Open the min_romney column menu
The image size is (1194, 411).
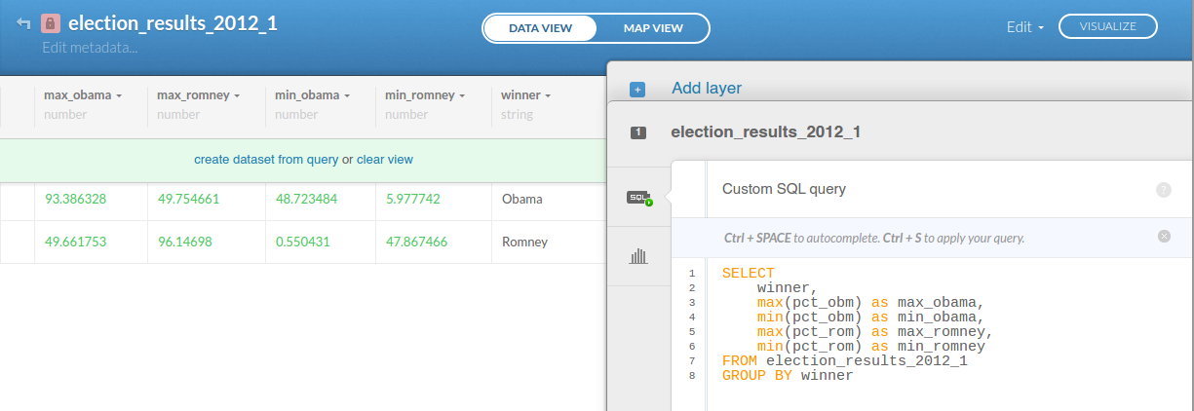[x=462, y=96]
